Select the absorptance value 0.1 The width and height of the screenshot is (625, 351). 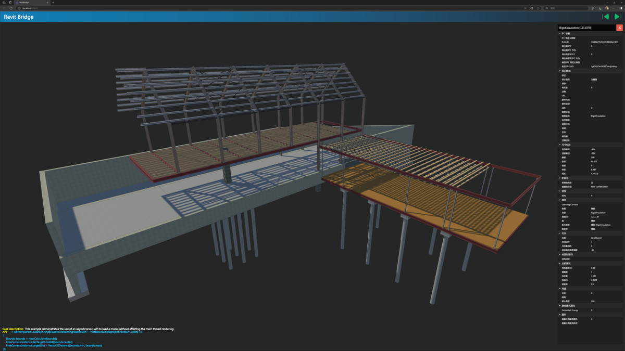592,284
